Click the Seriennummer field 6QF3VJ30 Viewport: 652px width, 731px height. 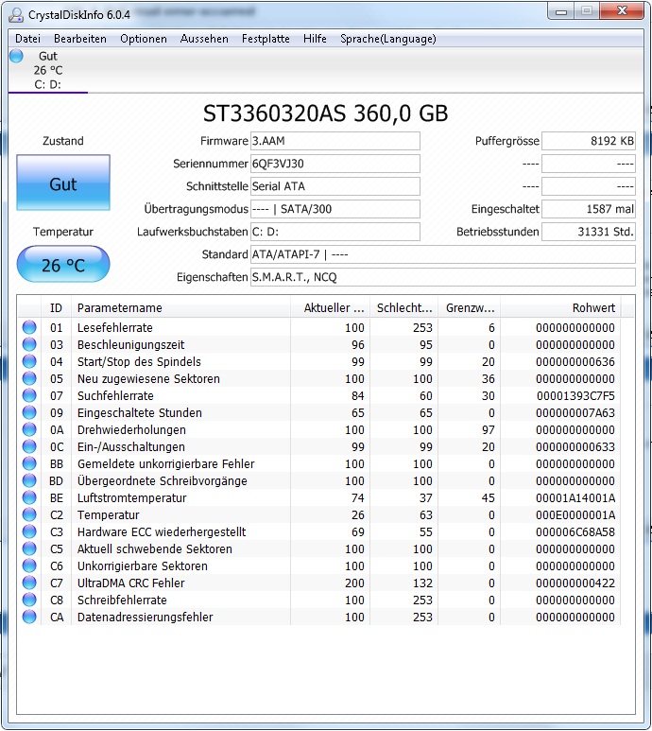click(x=335, y=164)
